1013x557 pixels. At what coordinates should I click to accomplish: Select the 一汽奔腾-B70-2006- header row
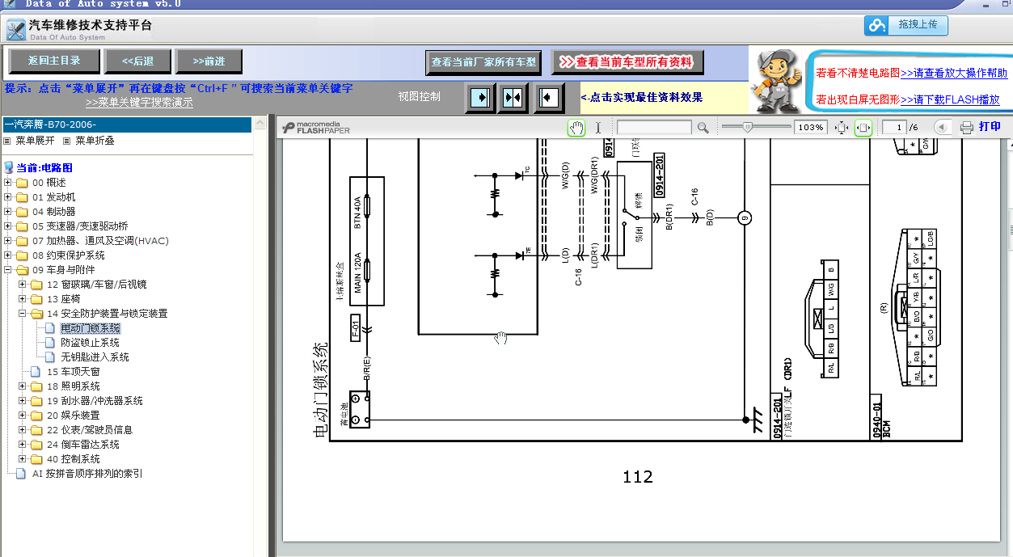pos(126,124)
